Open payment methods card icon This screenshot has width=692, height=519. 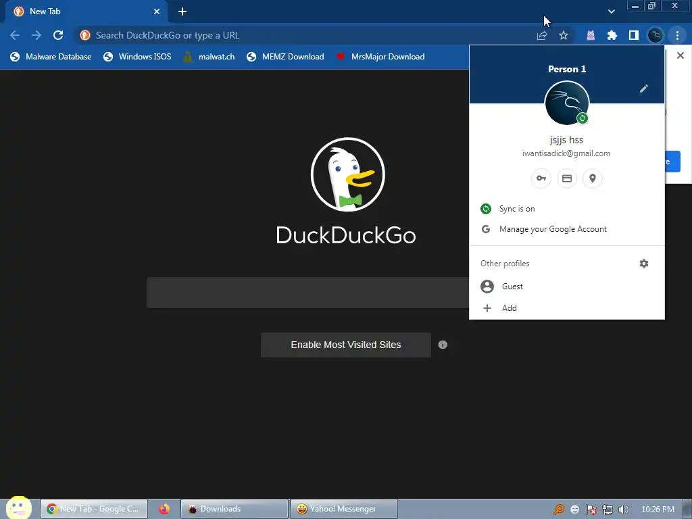tap(567, 178)
